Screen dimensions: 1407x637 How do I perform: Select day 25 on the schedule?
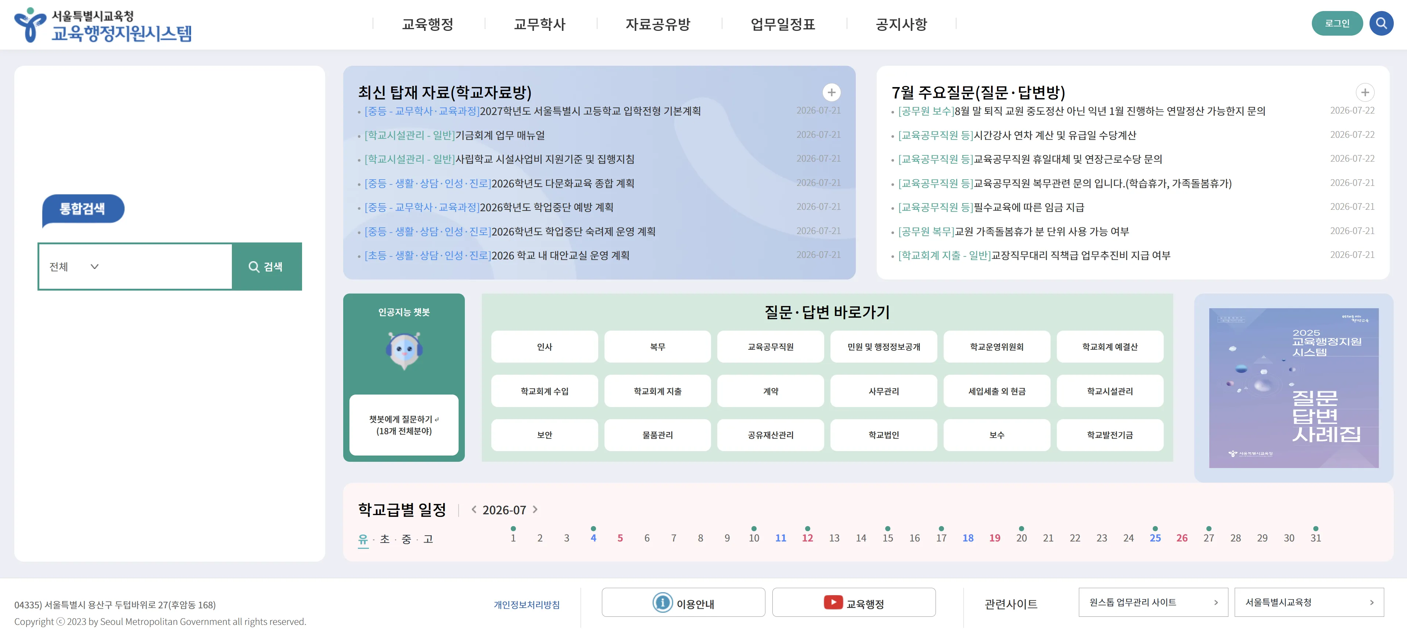click(x=1155, y=538)
